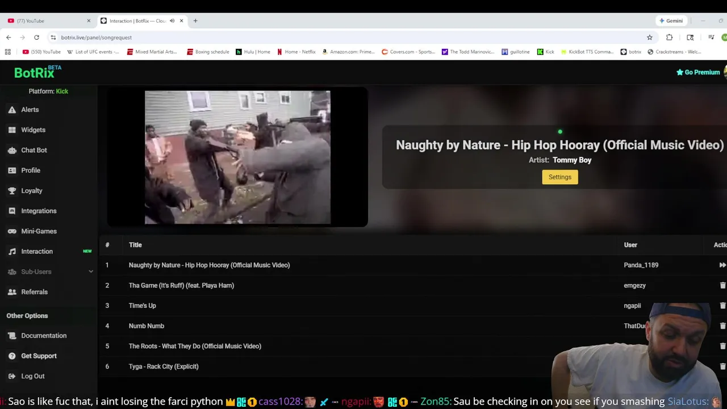Open the Amazon Prime bookmark
727x409 pixels.
point(349,52)
